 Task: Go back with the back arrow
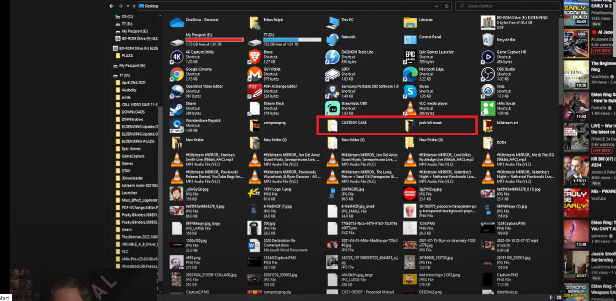[x=112, y=6]
